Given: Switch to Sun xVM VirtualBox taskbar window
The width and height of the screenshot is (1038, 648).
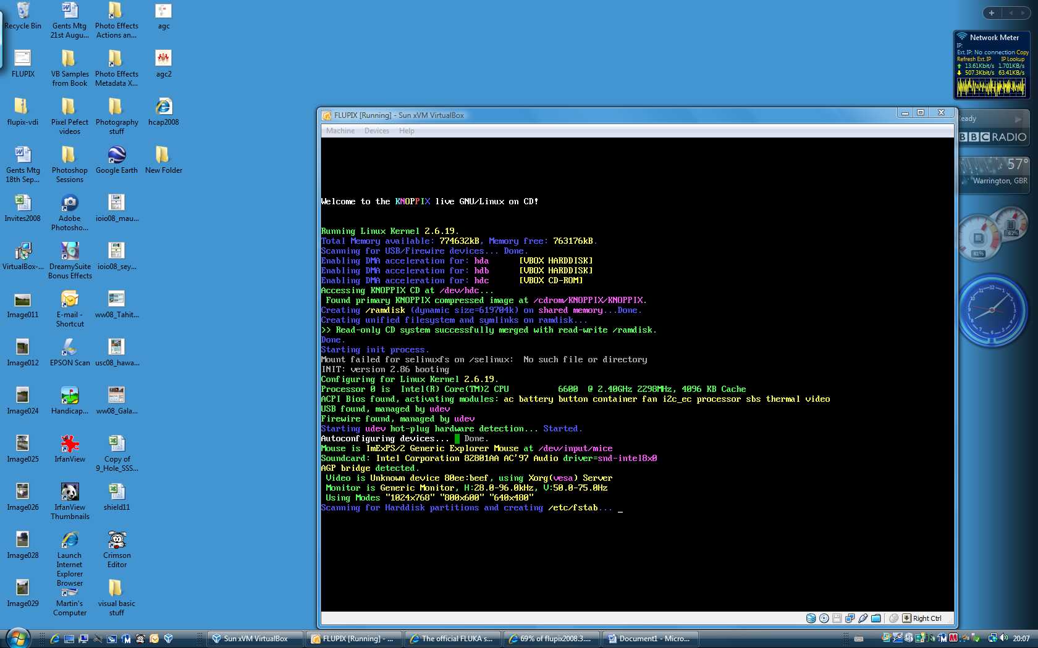Looking at the screenshot, I should click(255, 639).
